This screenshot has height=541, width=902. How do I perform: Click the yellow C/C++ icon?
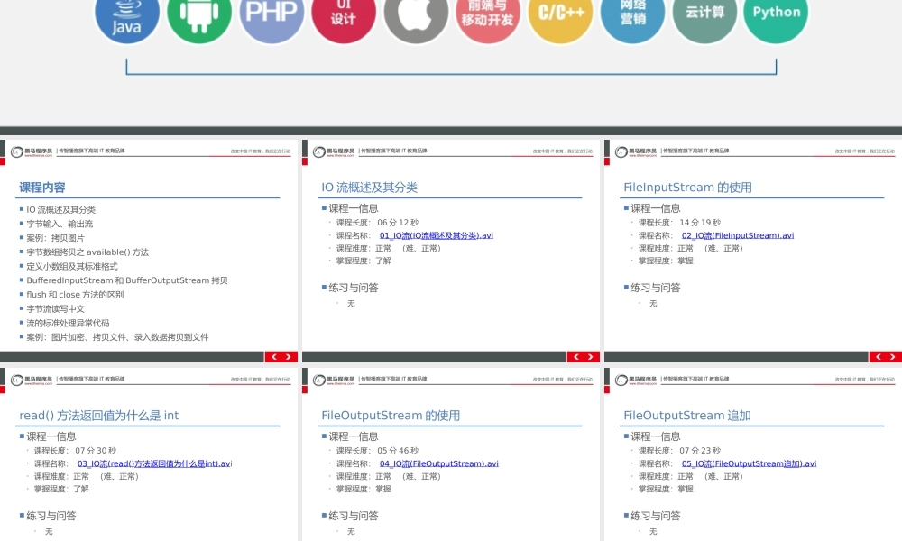[560, 14]
